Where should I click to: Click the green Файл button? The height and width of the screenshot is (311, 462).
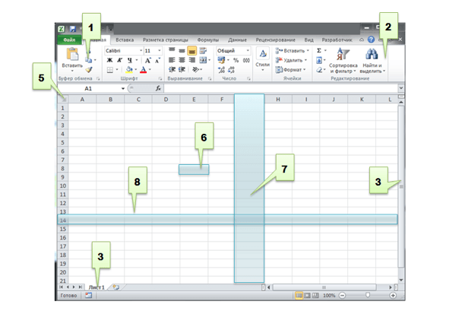click(x=68, y=38)
